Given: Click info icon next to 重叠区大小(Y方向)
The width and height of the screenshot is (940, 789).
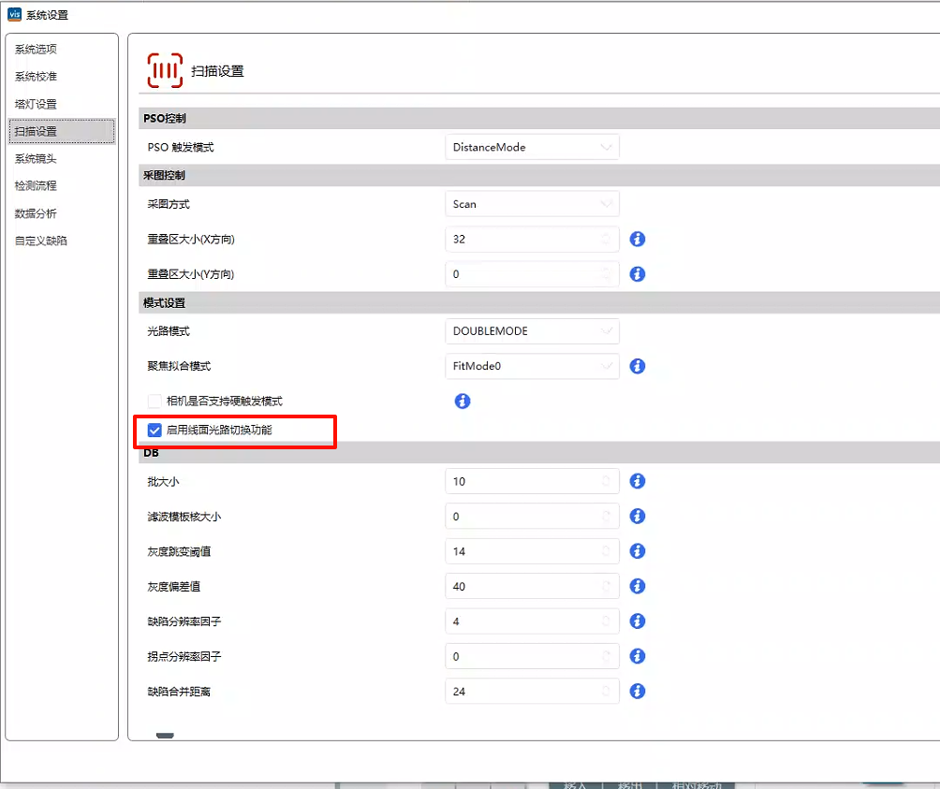Looking at the screenshot, I should [638, 274].
